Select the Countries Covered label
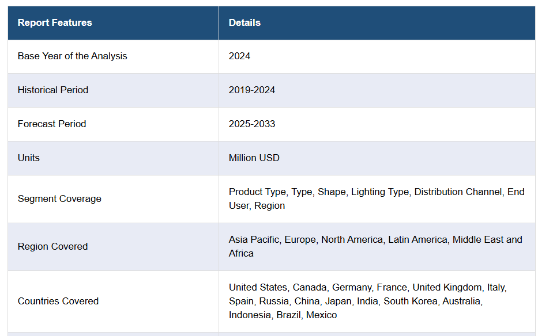538x336 pixels. coord(58,301)
